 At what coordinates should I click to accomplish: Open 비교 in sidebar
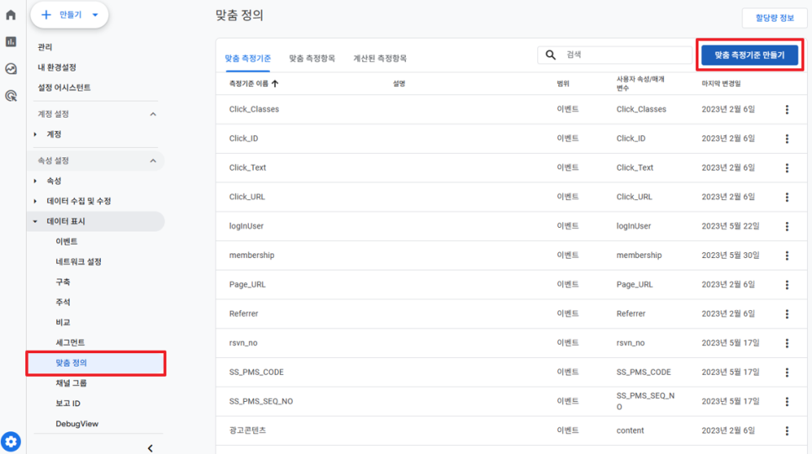(63, 322)
